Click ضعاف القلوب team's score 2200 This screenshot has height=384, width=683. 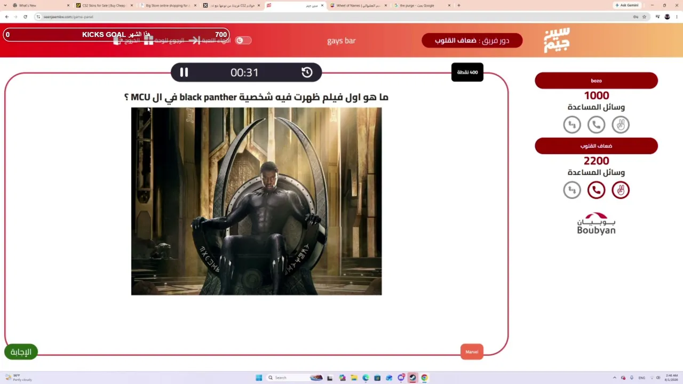[596, 161]
